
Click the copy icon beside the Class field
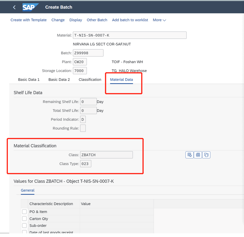(206, 155)
